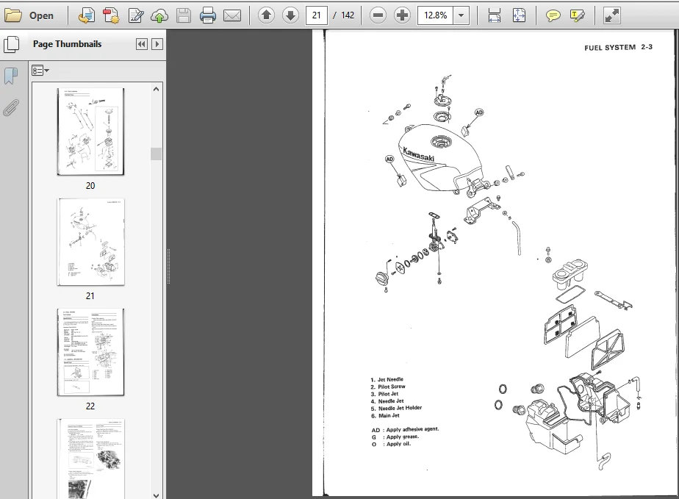The image size is (679, 499).
Task: Click the cloud upload icon
Action: click(x=159, y=15)
